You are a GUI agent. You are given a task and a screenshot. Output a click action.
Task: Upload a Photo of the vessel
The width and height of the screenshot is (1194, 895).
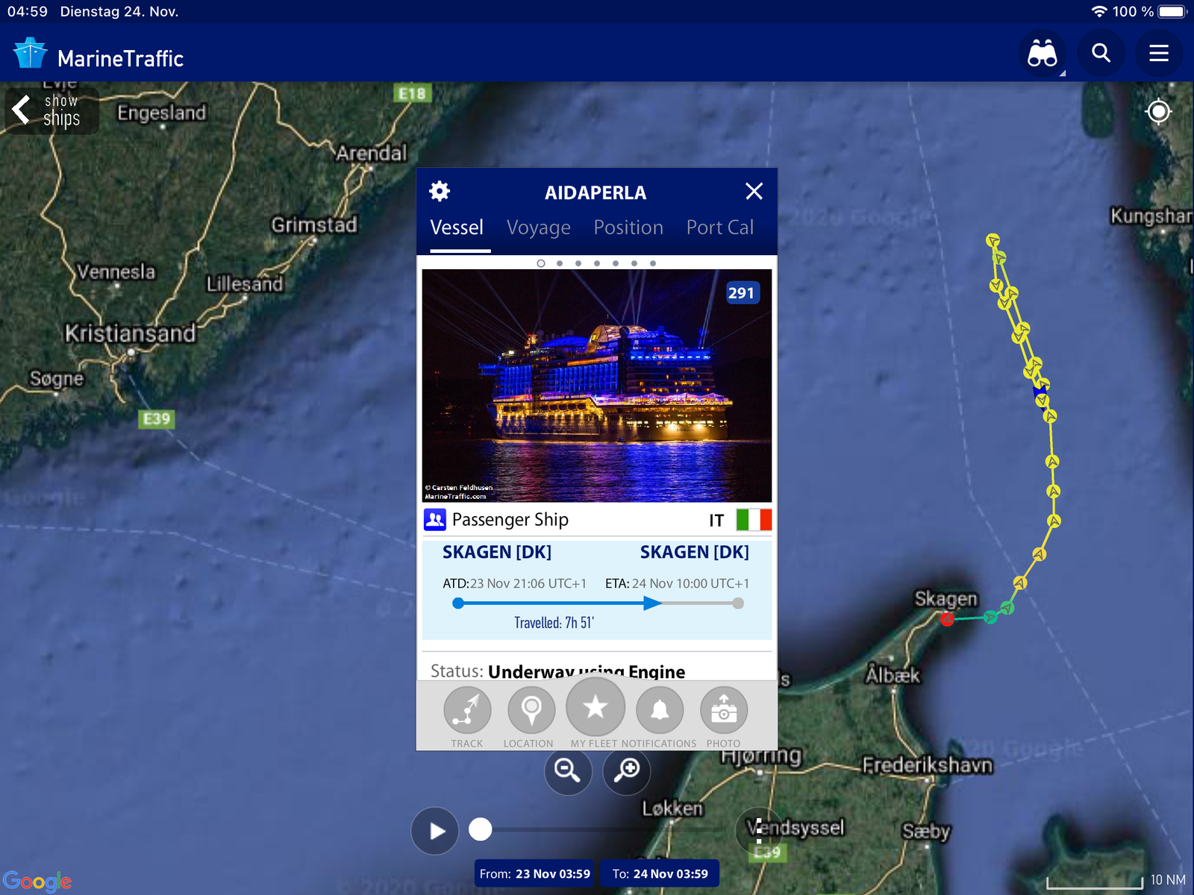[723, 711]
